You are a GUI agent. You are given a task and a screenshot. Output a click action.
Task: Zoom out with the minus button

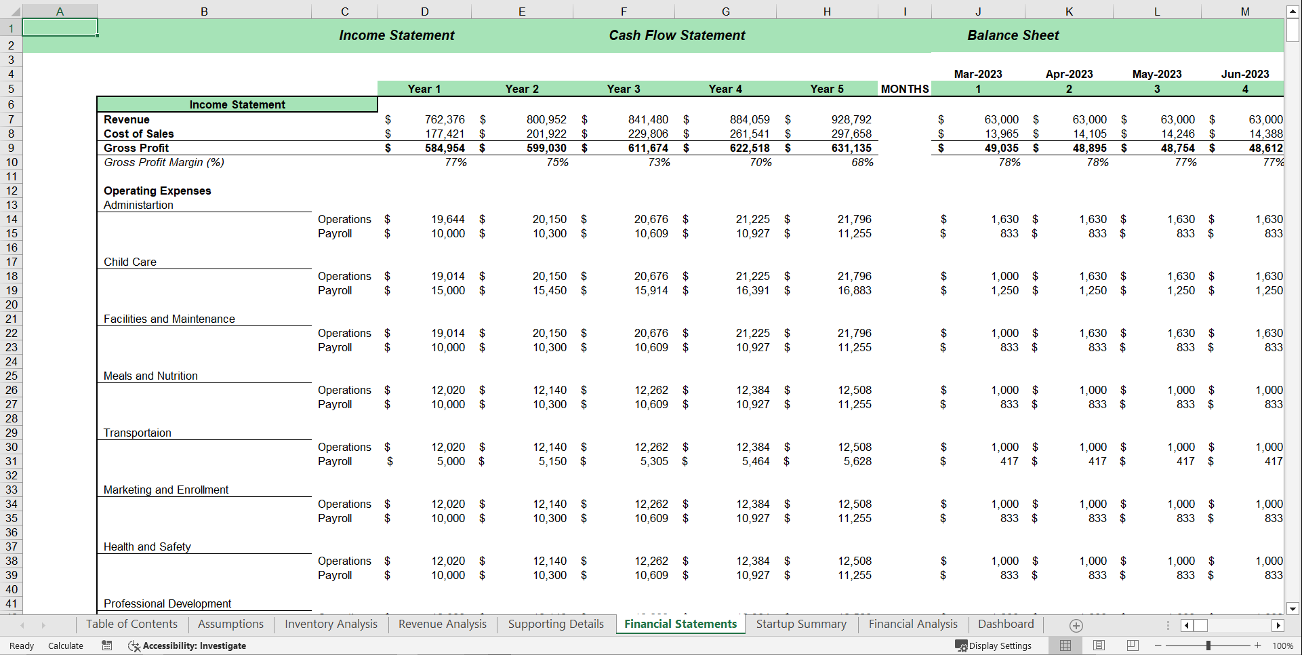tap(1158, 646)
